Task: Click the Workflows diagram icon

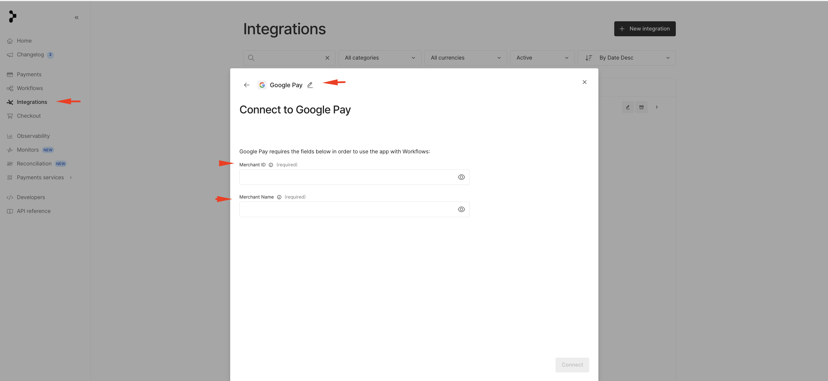Action: (10, 88)
